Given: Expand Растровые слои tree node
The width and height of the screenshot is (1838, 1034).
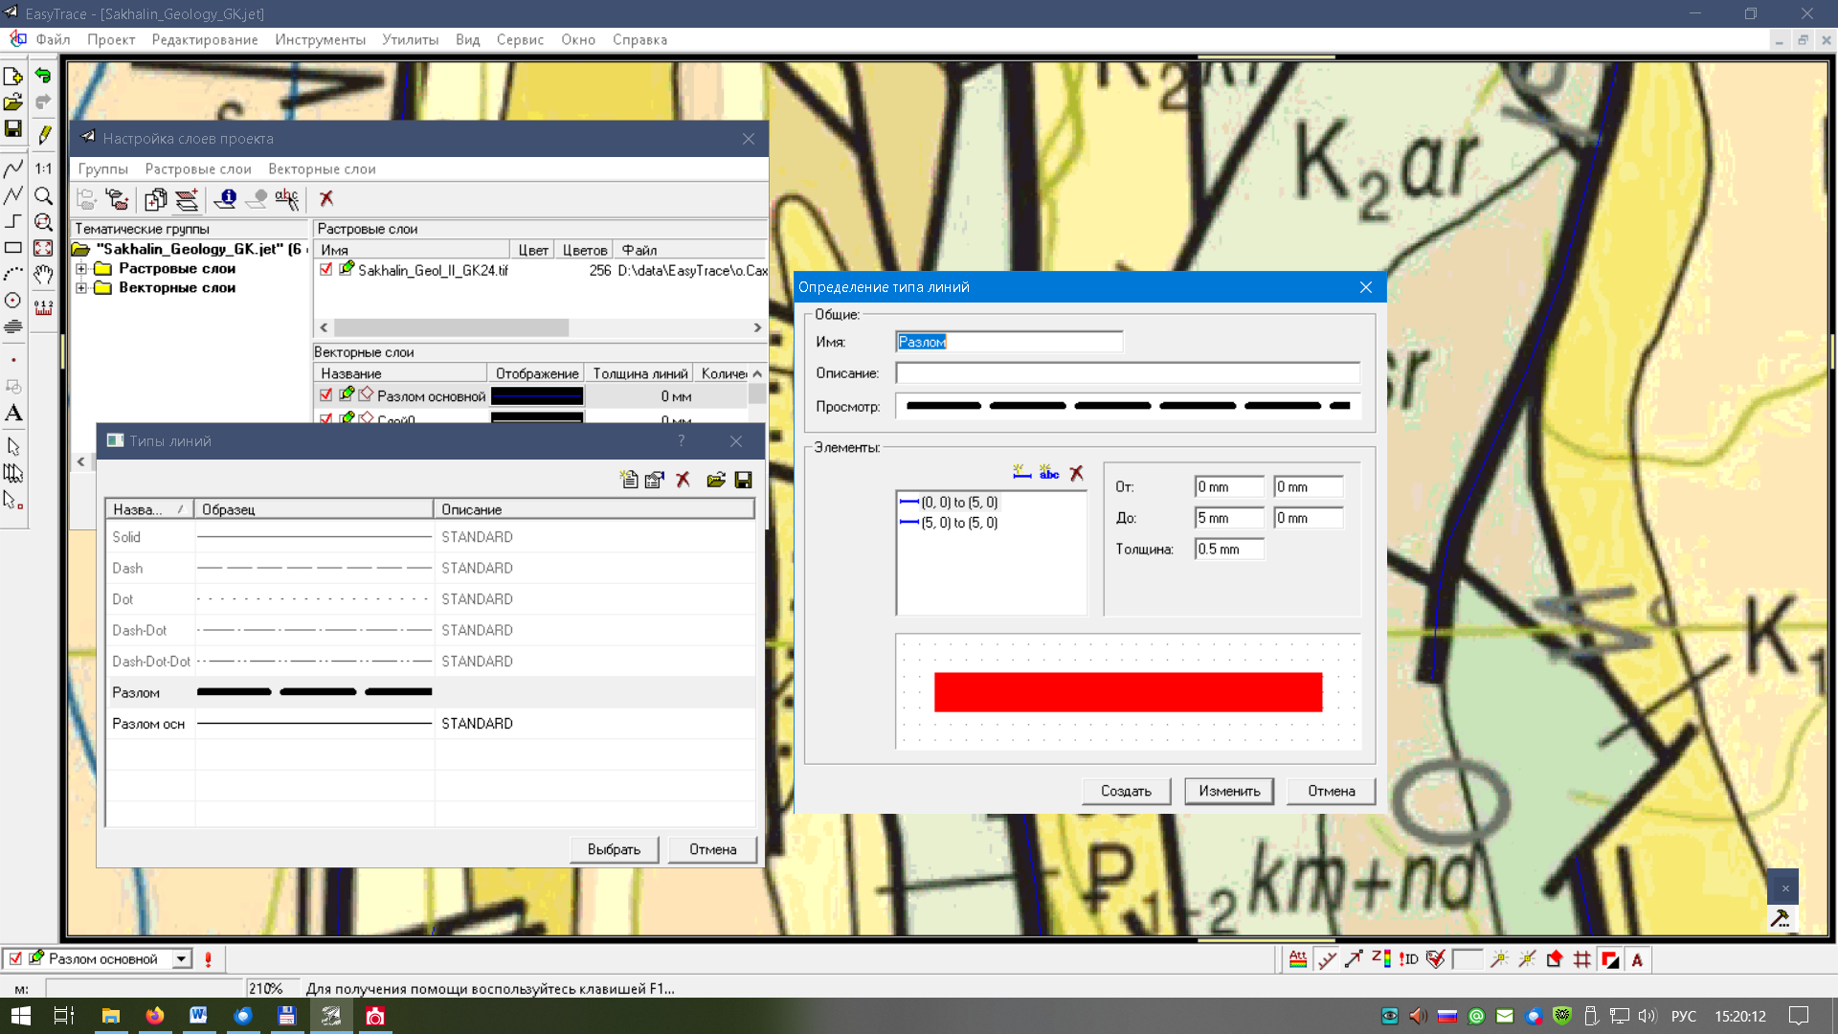Looking at the screenshot, I should click(x=81, y=269).
